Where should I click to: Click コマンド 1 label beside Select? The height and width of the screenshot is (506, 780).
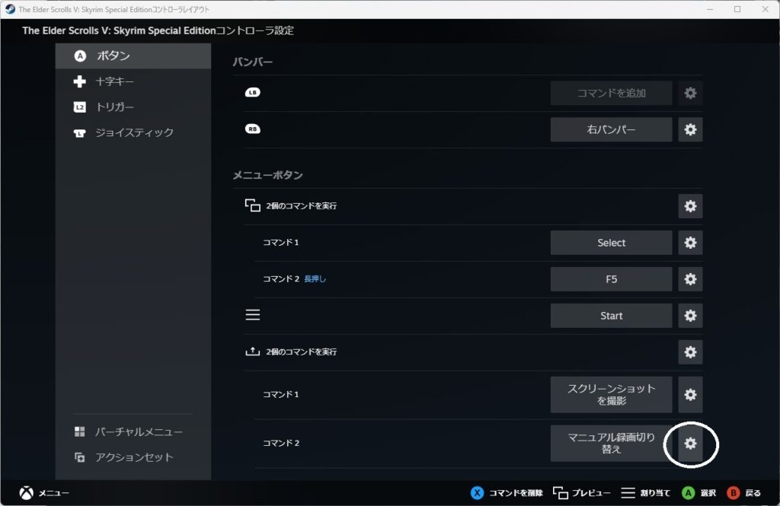click(280, 243)
